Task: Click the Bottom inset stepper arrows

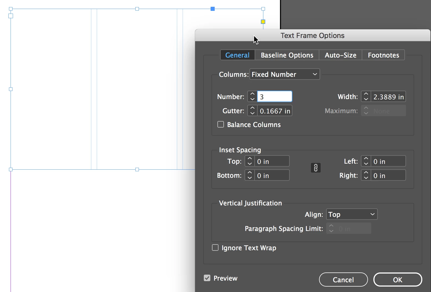Action: coord(250,175)
